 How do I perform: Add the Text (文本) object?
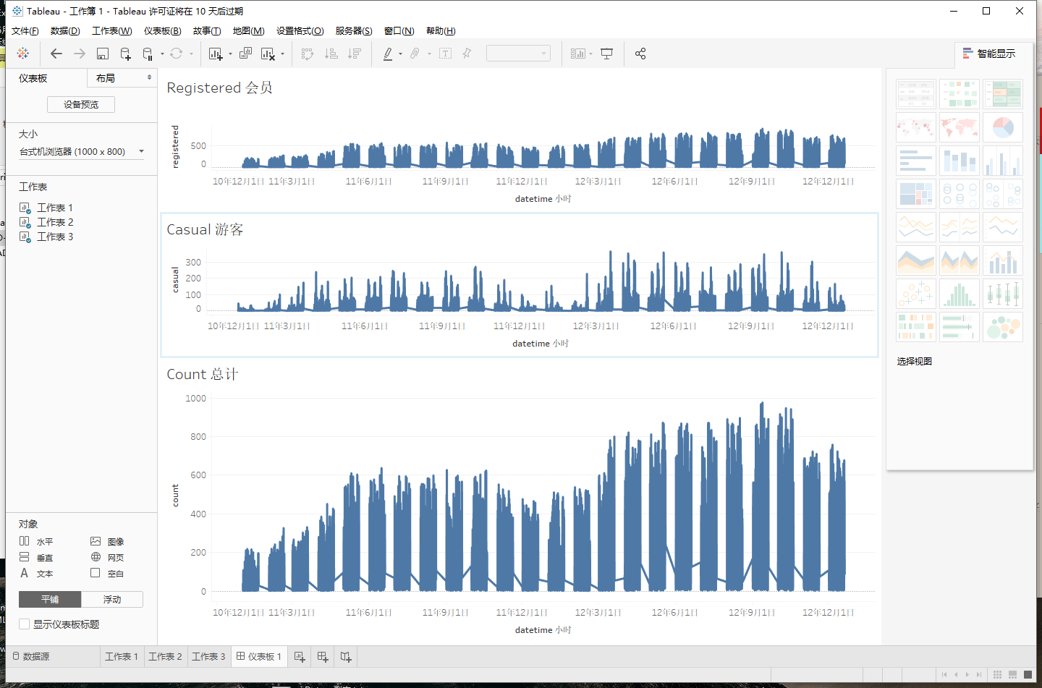coord(36,573)
